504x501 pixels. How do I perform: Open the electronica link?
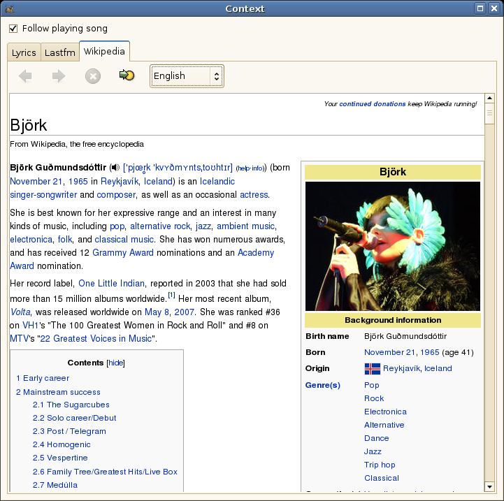(31, 240)
